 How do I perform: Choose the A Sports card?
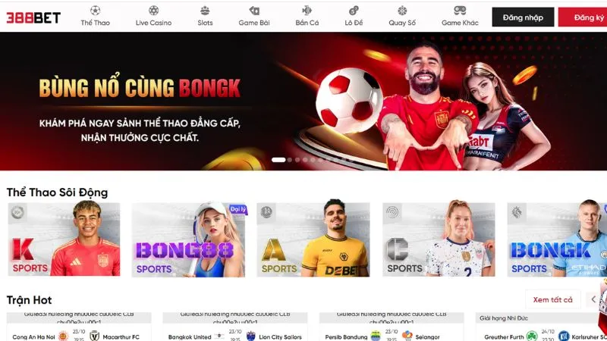pyautogui.click(x=313, y=239)
